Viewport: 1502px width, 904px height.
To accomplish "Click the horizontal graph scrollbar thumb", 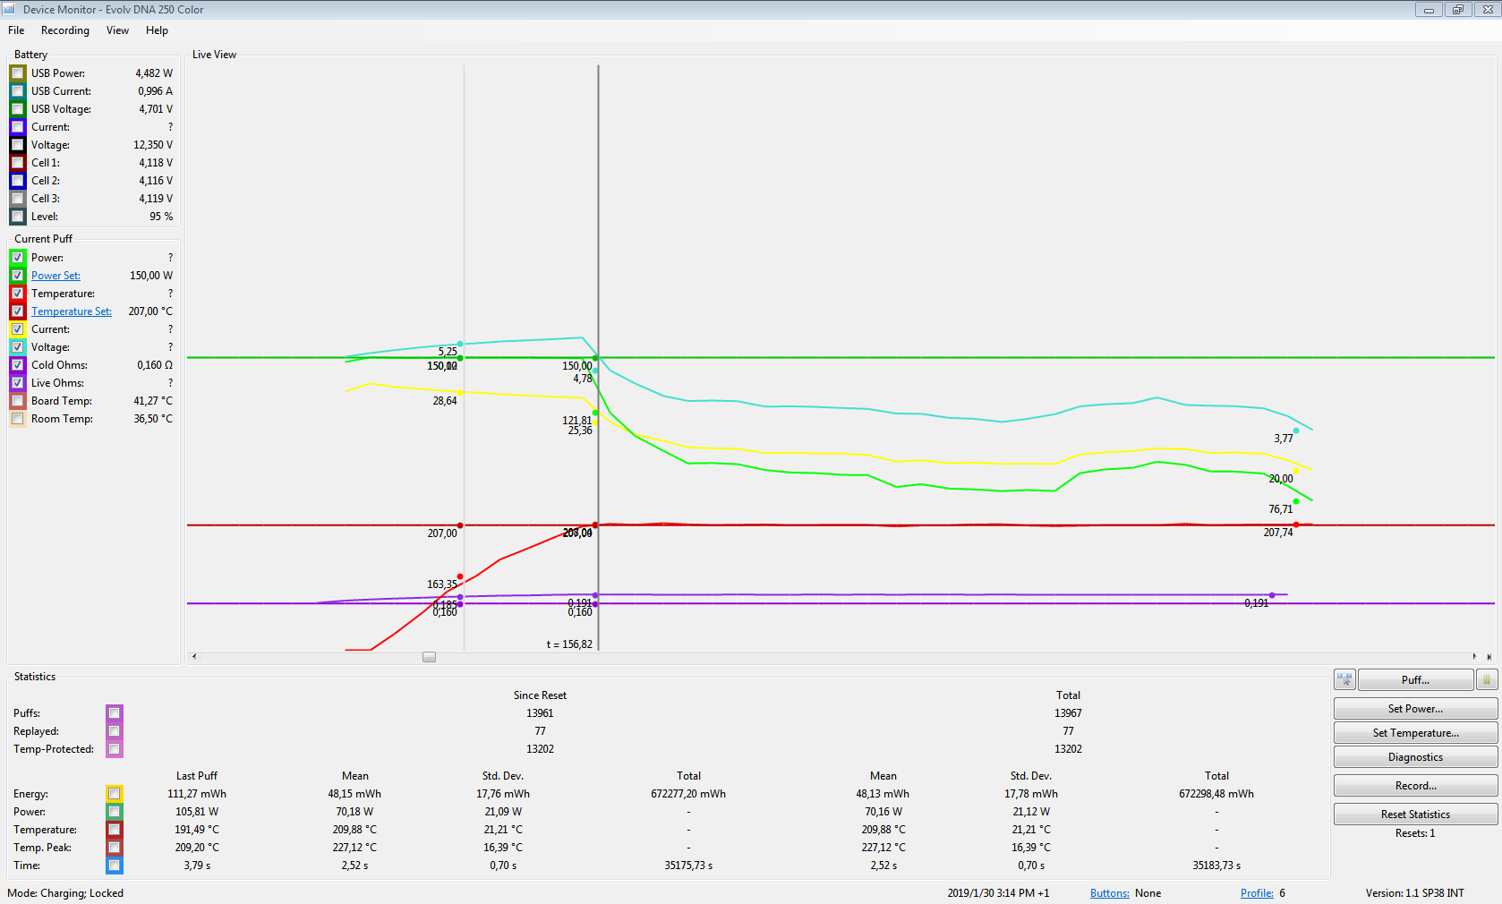I will [x=430, y=657].
